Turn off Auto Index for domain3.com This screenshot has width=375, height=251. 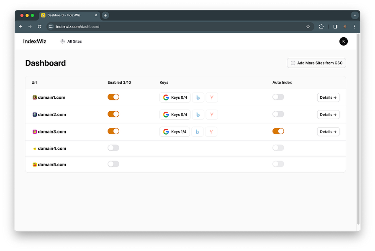[278, 131]
